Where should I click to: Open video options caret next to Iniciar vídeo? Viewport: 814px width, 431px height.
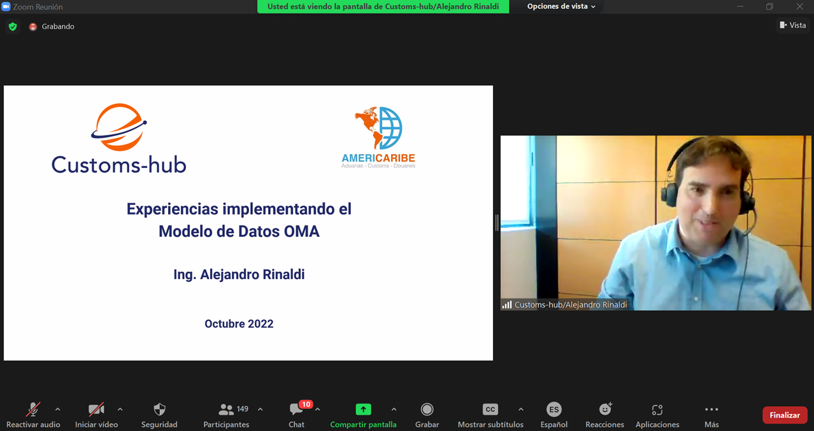coord(120,409)
